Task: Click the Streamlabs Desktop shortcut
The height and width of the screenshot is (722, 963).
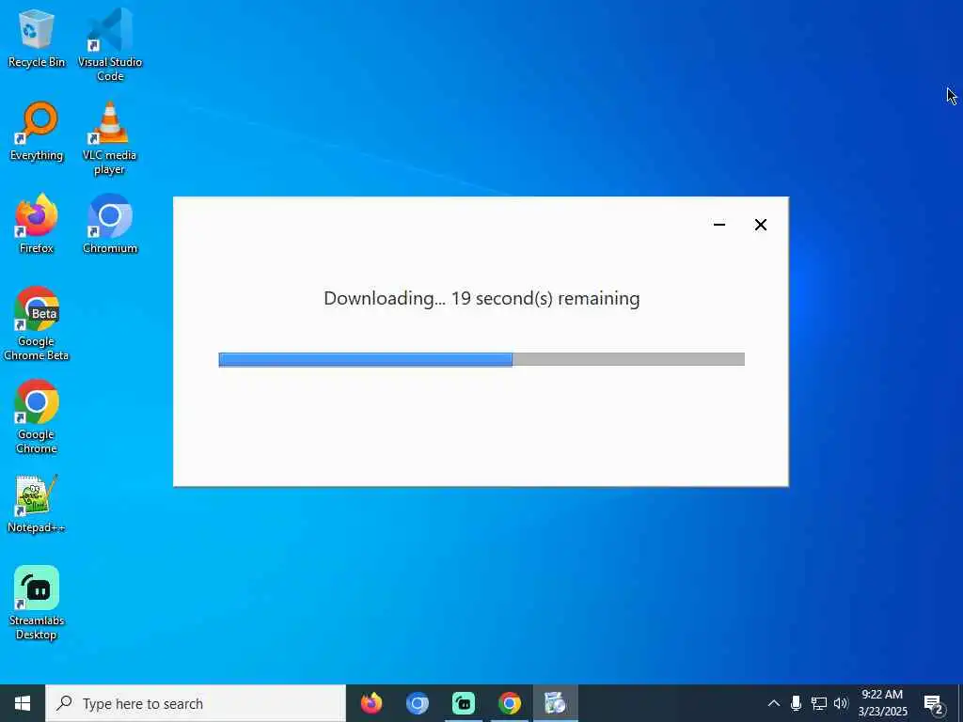Action: pyautogui.click(x=37, y=603)
